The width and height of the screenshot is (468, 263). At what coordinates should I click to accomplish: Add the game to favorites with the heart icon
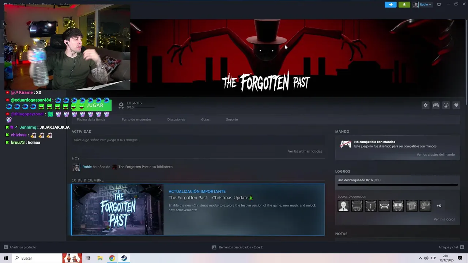(x=456, y=105)
